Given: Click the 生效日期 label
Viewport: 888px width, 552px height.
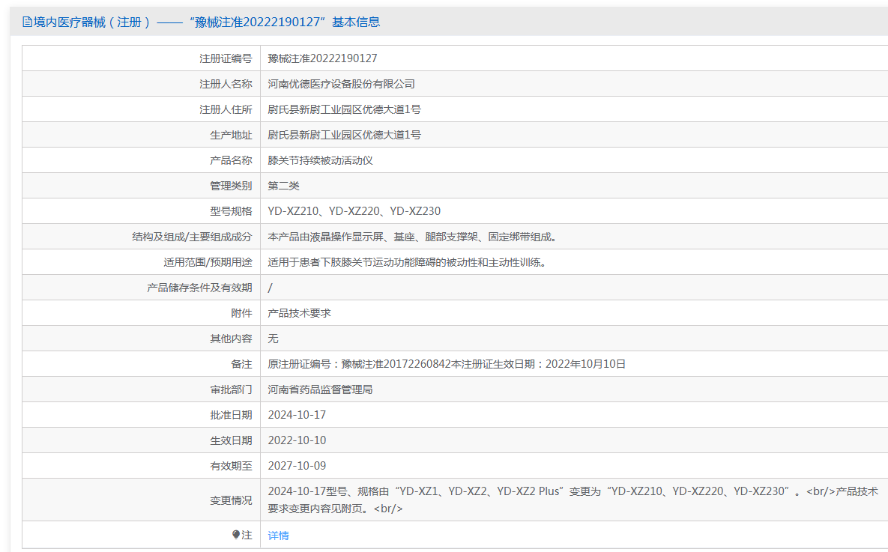Looking at the screenshot, I should point(231,440).
